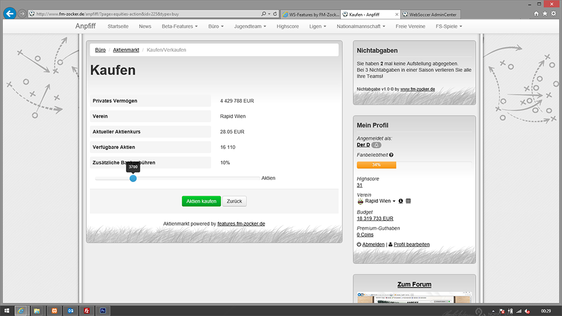Click the Zurück button
This screenshot has height=316, width=562.
click(x=234, y=201)
